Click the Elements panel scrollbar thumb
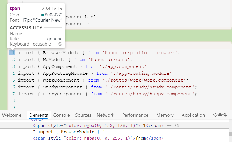232x142 pixels. pos(231,134)
